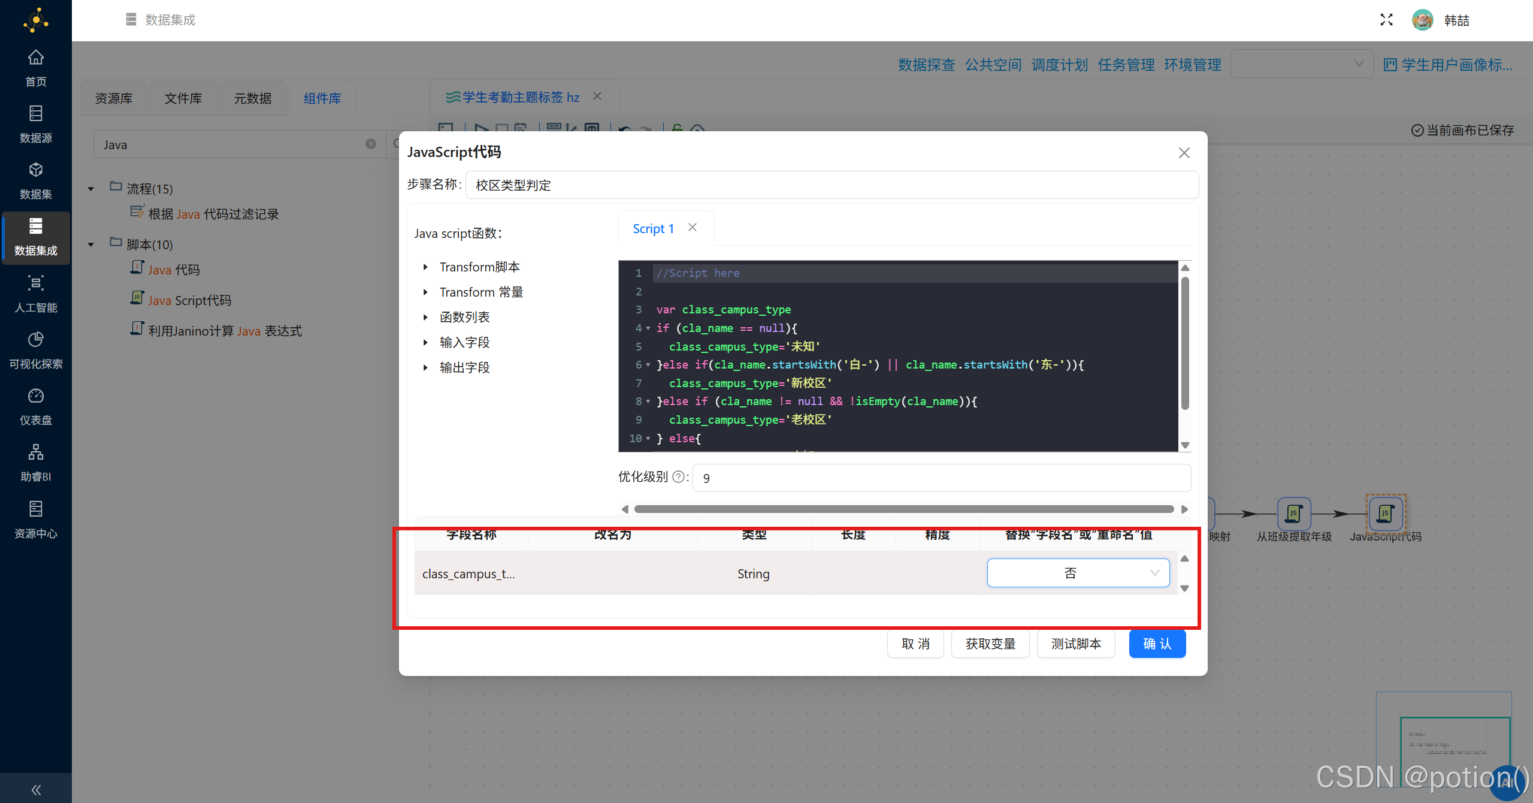Open the empty environment dropdown in header
Viewport: 1533px width, 803px height.
point(1302,64)
